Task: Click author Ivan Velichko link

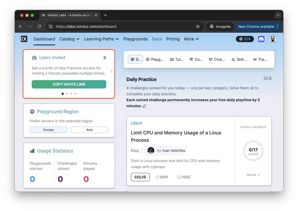Action: [174, 151]
